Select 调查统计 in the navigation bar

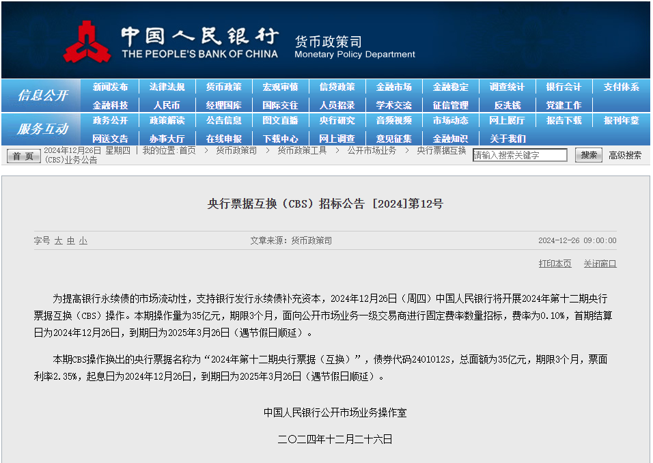click(x=507, y=87)
